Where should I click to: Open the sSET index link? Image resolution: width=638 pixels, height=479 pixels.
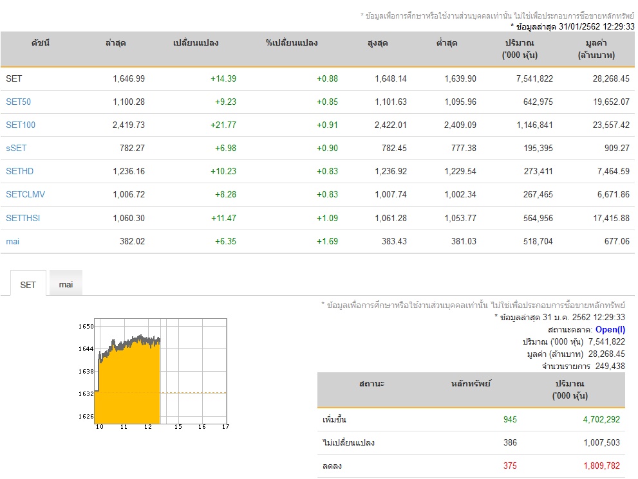pyautogui.click(x=16, y=148)
